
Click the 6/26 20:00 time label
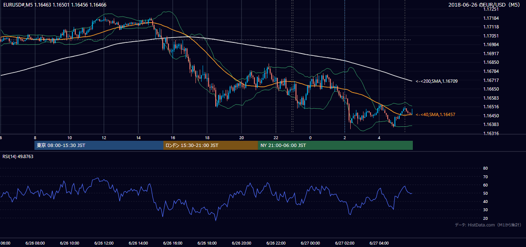(242, 243)
